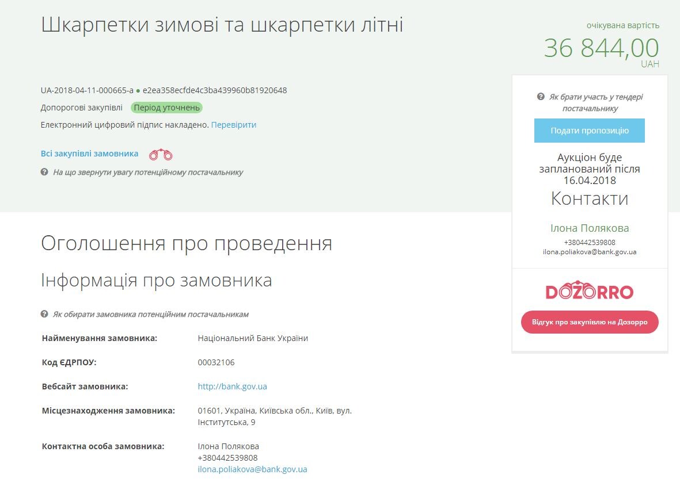This screenshot has height=486, width=680.
Task: Click 'Ілона Полякова' in the customer contact row
Action: point(228,446)
